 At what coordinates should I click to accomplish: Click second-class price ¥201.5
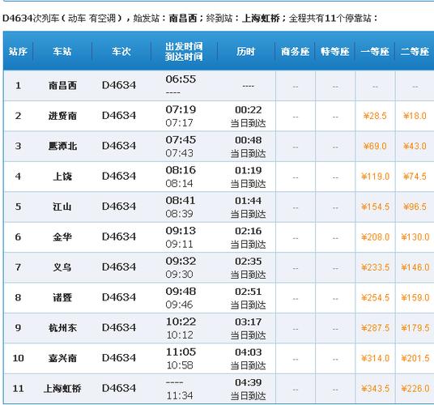click(x=415, y=358)
